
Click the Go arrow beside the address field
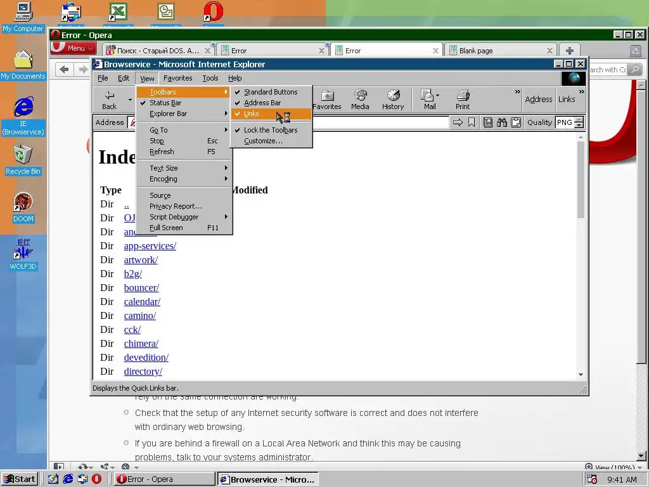pos(458,122)
